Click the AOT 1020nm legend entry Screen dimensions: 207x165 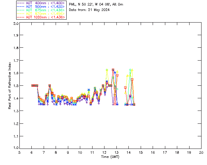point(41,17)
